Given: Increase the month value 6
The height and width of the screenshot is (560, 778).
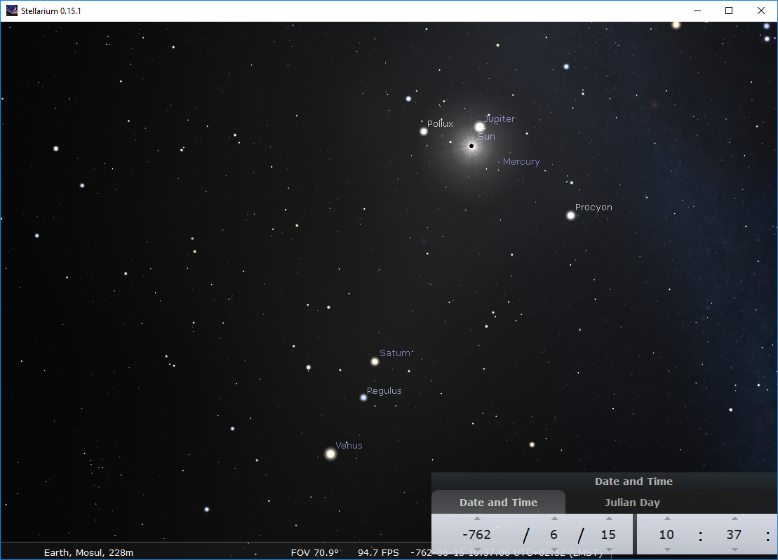Looking at the screenshot, I should point(554,519).
